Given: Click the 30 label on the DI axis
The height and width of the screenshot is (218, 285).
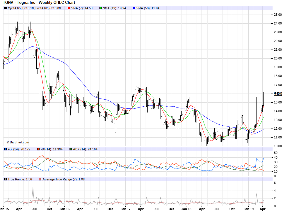Looking at the screenshot, I should pyautogui.click(x=276, y=162).
